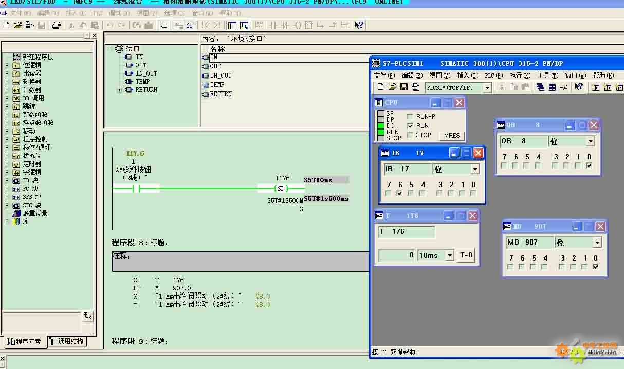
Task: Open the PLCSIM(TCP/IP) connection dropdown
Action: tap(487, 88)
